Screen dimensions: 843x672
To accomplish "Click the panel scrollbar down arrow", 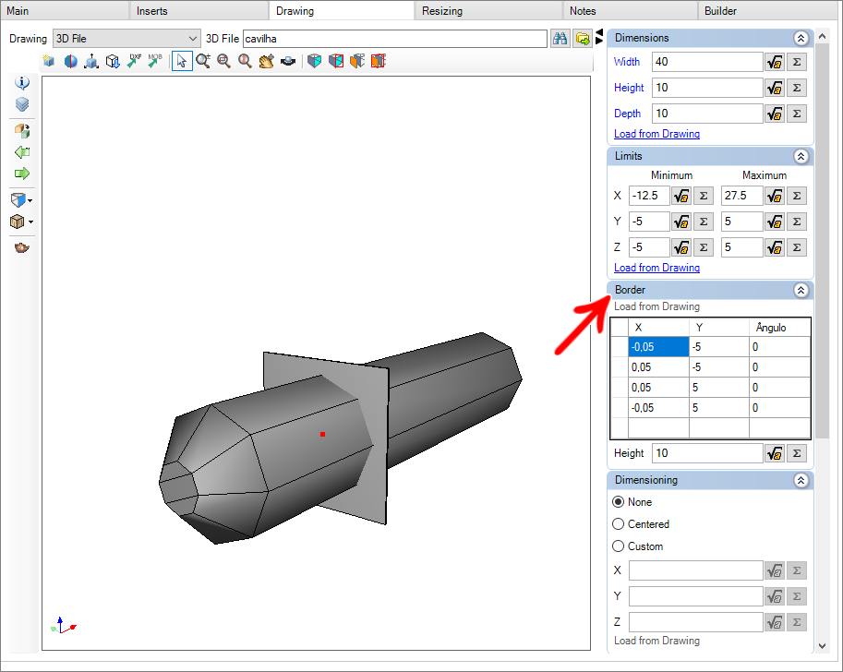I will (822, 645).
